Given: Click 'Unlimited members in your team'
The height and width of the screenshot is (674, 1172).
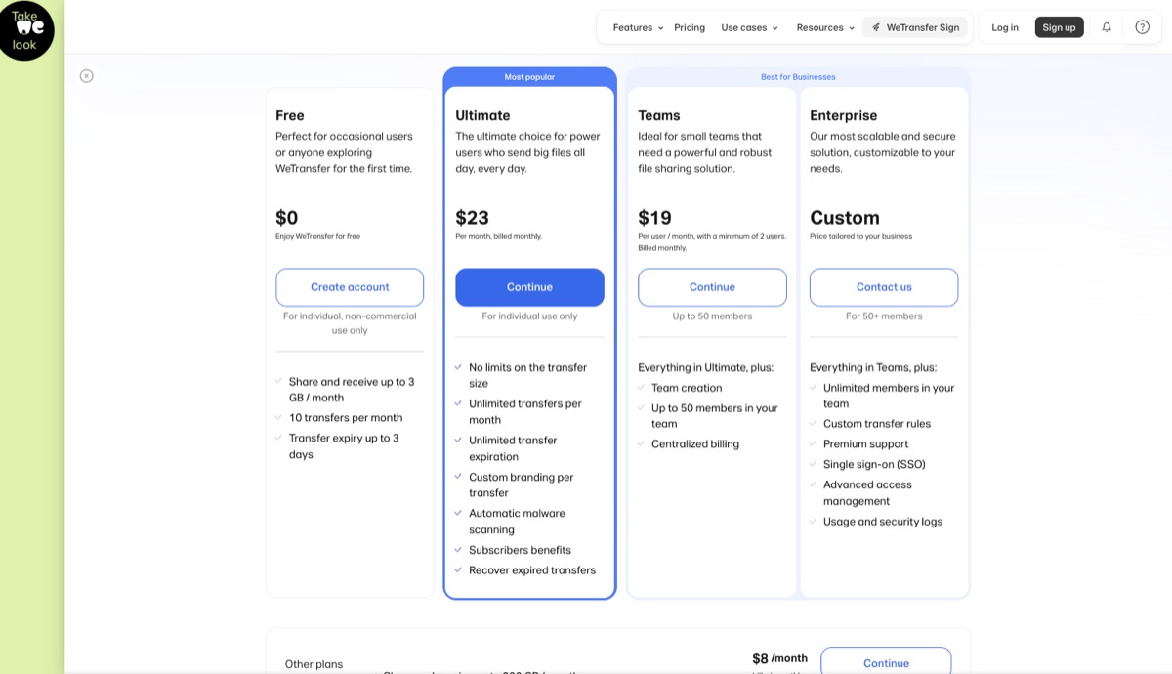Looking at the screenshot, I should [889, 396].
